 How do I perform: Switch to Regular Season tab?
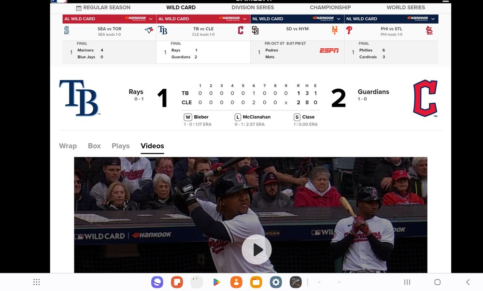(103, 7)
